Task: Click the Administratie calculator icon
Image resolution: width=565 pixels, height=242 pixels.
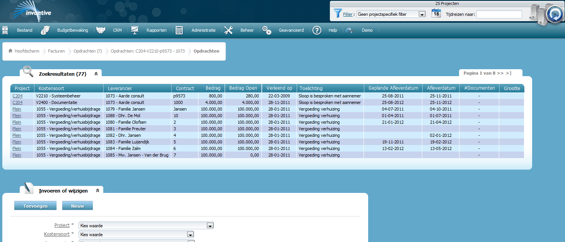Action: coord(179,30)
